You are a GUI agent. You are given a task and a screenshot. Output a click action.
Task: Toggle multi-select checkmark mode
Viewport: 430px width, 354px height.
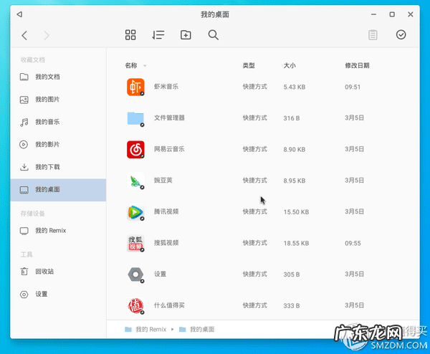point(401,34)
